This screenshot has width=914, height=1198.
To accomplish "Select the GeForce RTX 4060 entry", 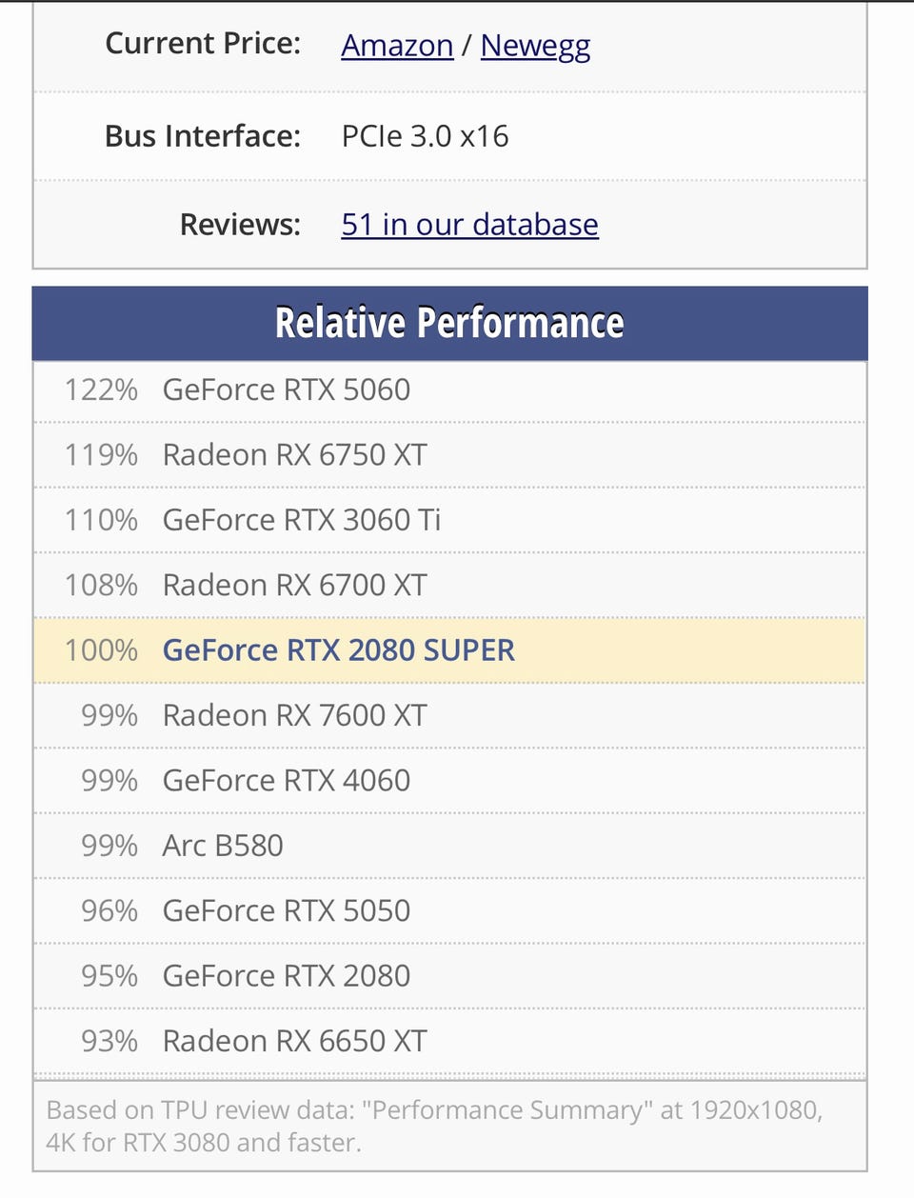I will 449,780.
